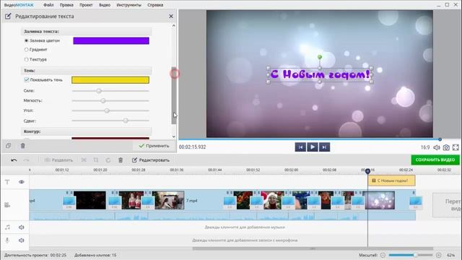Adjust the Мягкость shadow slider
The height and width of the screenshot is (260, 462).
point(103,101)
